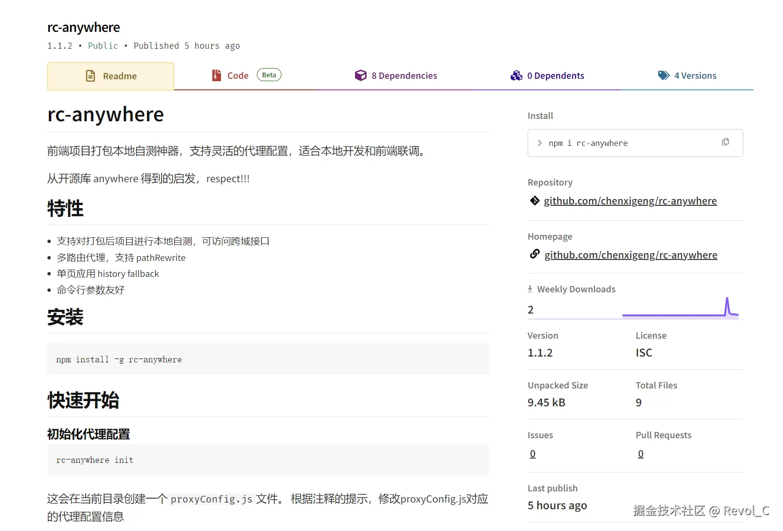Image resolution: width=783 pixels, height=531 pixels.
Task: Open the Pull Requests count link
Action: (x=641, y=454)
